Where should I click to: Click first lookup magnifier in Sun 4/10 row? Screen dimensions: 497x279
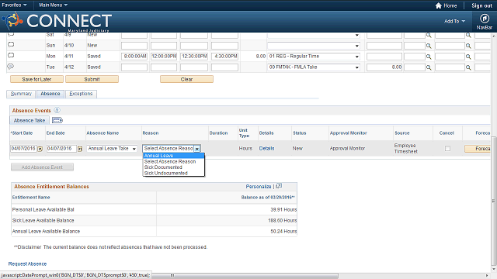pyautogui.click(x=429, y=46)
